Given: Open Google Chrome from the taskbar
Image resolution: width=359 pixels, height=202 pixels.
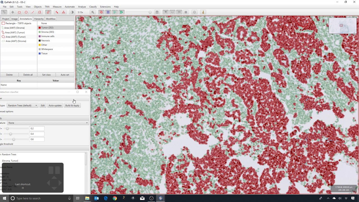Looking at the screenshot, I should (x=115, y=198).
